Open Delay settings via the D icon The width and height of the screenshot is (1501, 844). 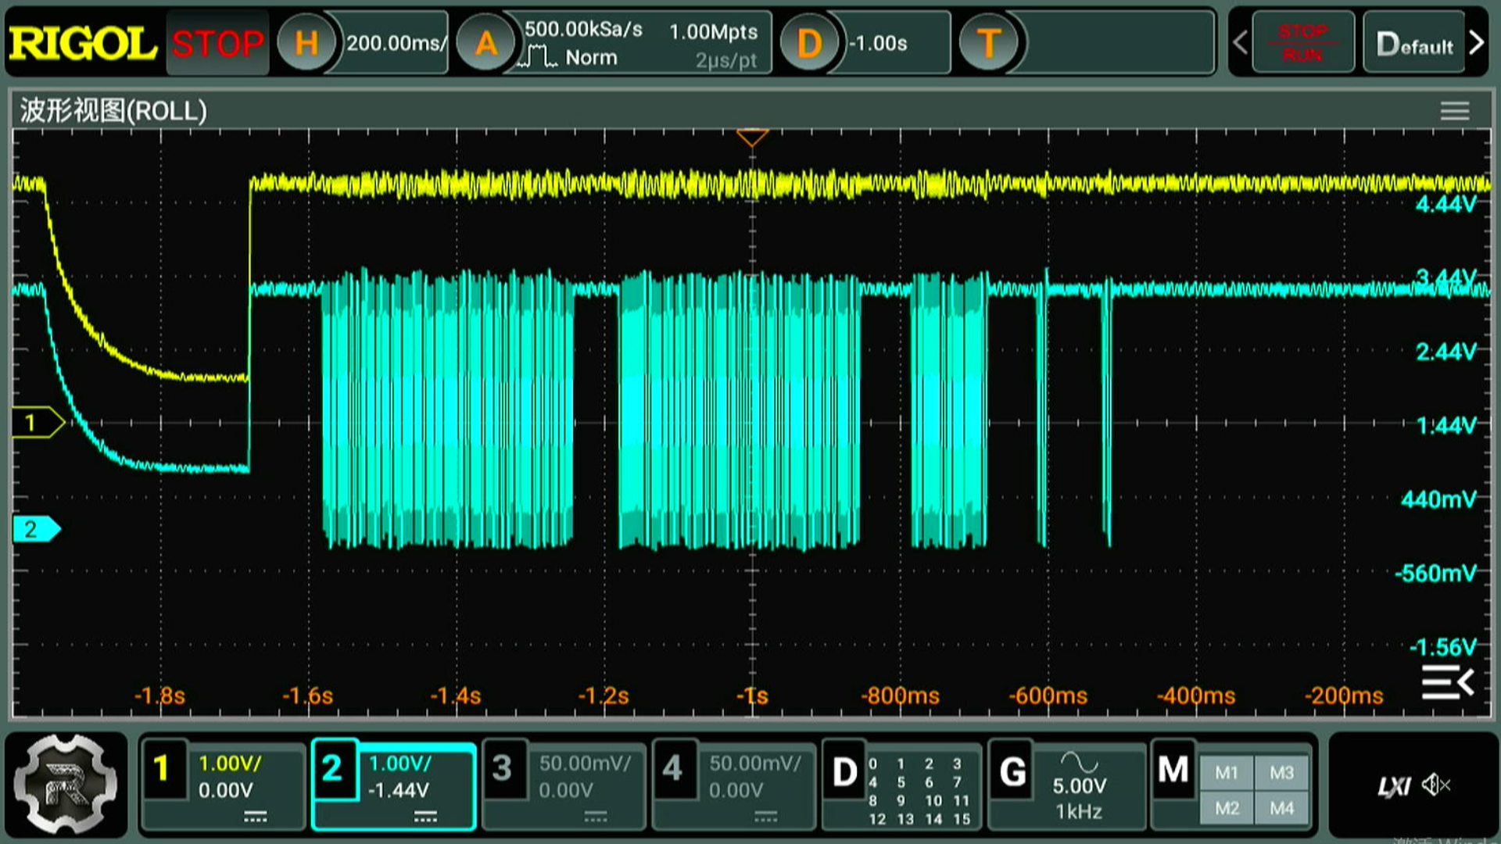tap(809, 43)
